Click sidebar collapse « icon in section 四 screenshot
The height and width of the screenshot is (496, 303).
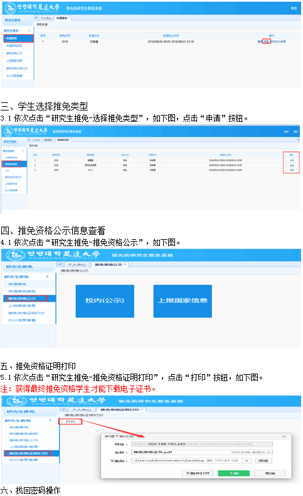click(x=60, y=264)
